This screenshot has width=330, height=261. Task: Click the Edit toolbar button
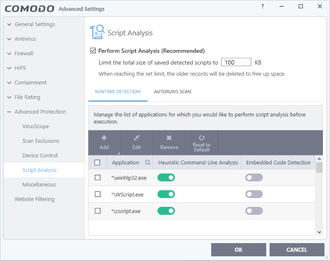[137, 143]
